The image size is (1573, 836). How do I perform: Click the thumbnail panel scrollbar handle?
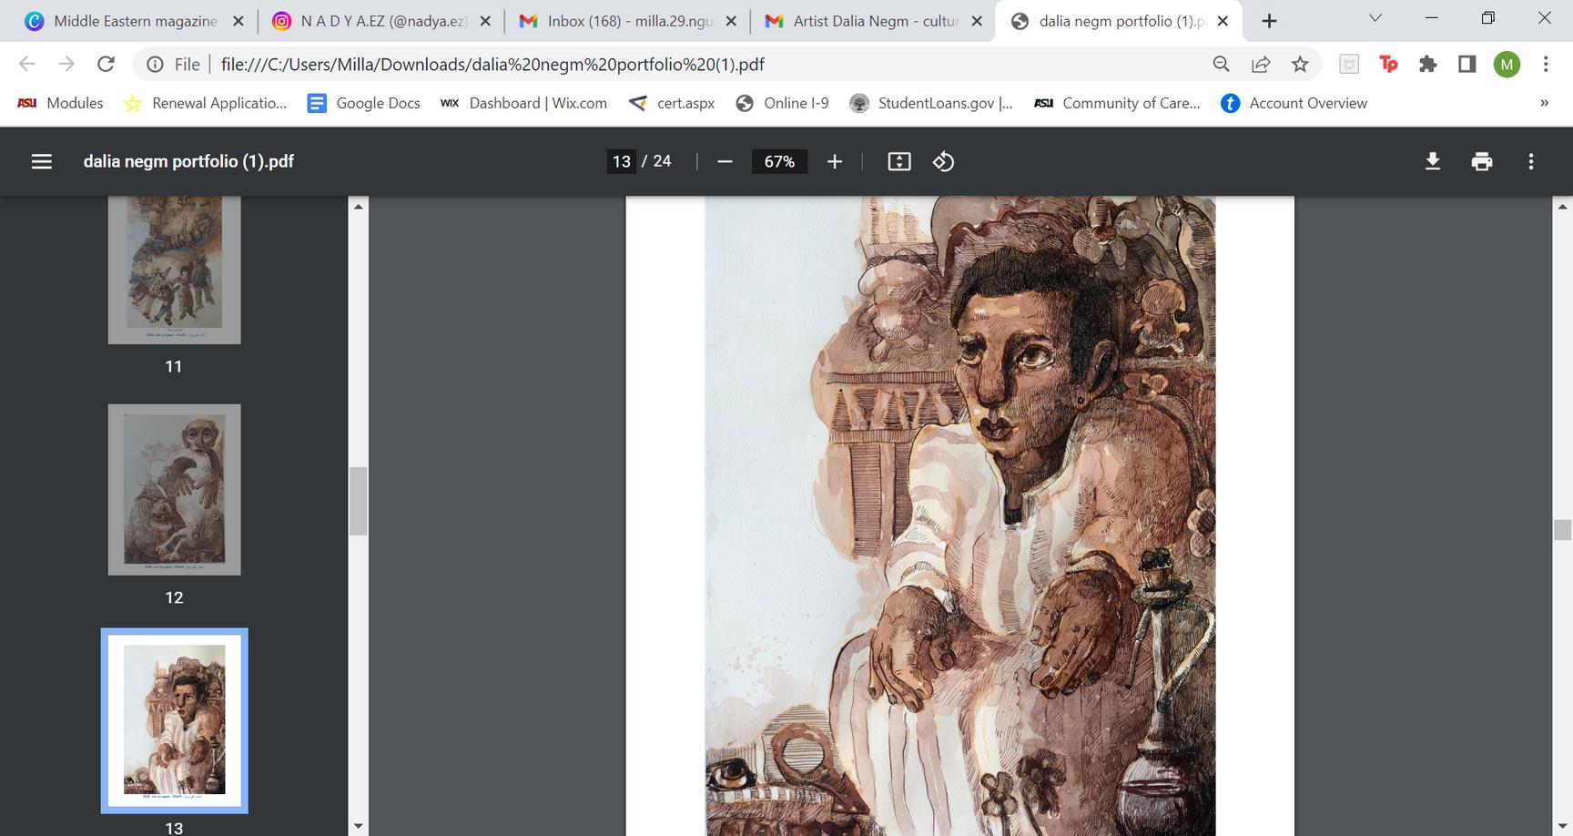tap(359, 501)
